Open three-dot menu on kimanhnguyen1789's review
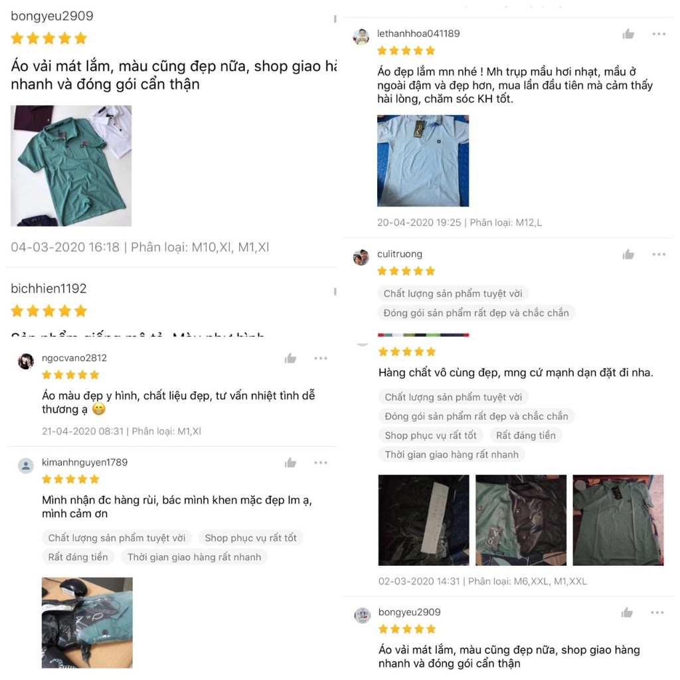The height and width of the screenshot is (680, 680). click(321, 463)
